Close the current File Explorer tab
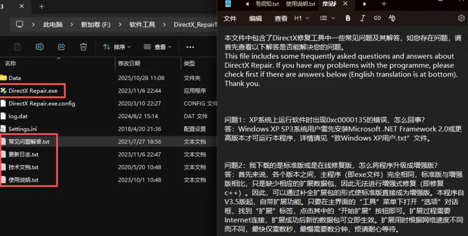Viewport: 468px width, 236px height. (x=22, y=6)
